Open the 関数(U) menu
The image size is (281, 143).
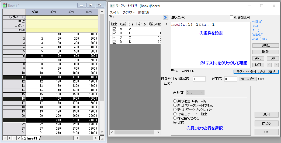tap(144, 13)
